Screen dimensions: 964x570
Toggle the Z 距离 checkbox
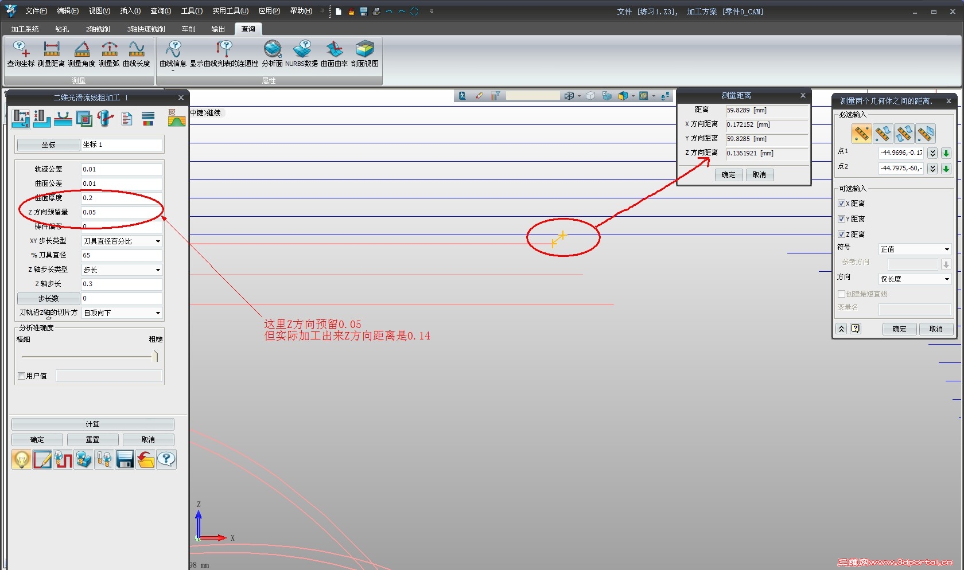(x=841, y=235)
